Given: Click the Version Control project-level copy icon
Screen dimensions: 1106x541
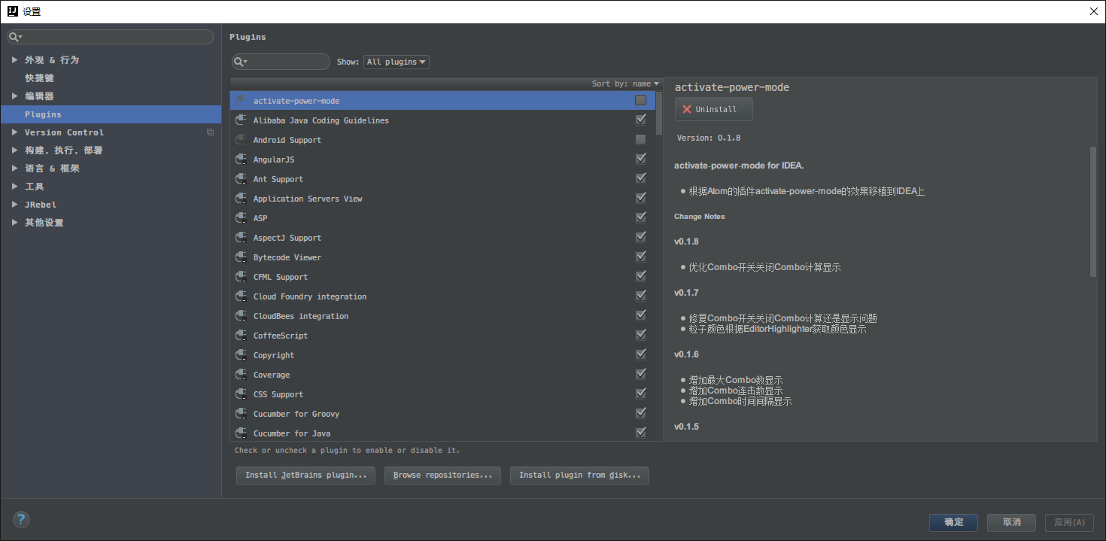Looking at the screenshot, I should pyautogui.click(x=211, y=132).
